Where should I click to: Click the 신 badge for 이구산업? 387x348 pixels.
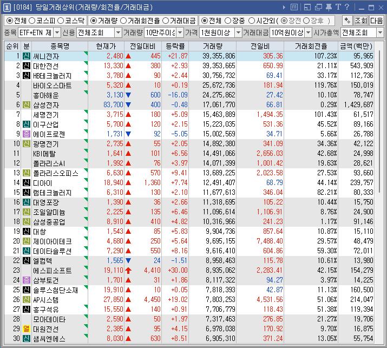click(27, 124)
